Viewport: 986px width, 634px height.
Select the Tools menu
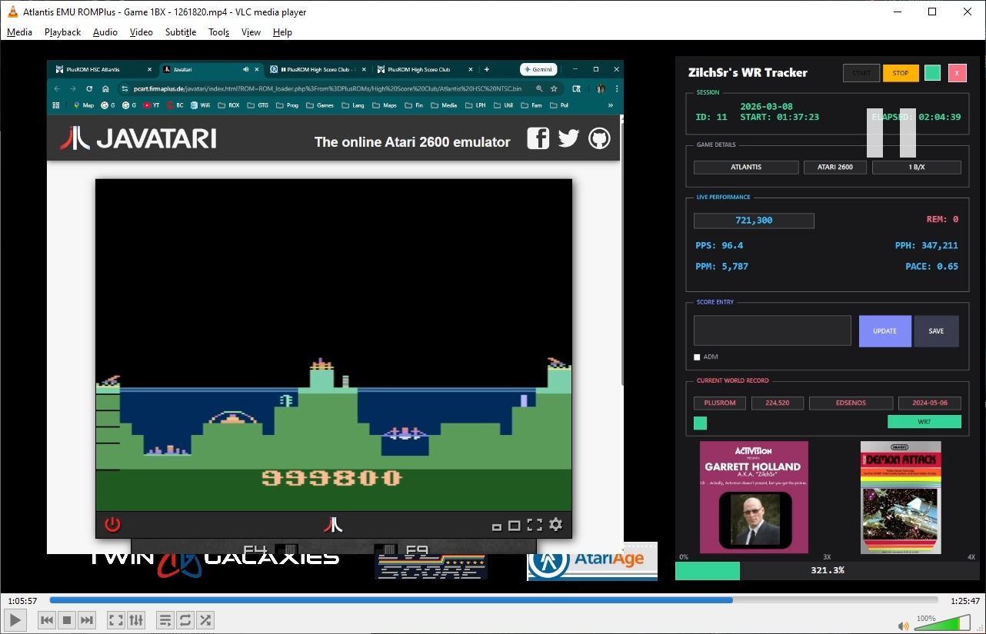pyautogui.click(x=218, y=32)
